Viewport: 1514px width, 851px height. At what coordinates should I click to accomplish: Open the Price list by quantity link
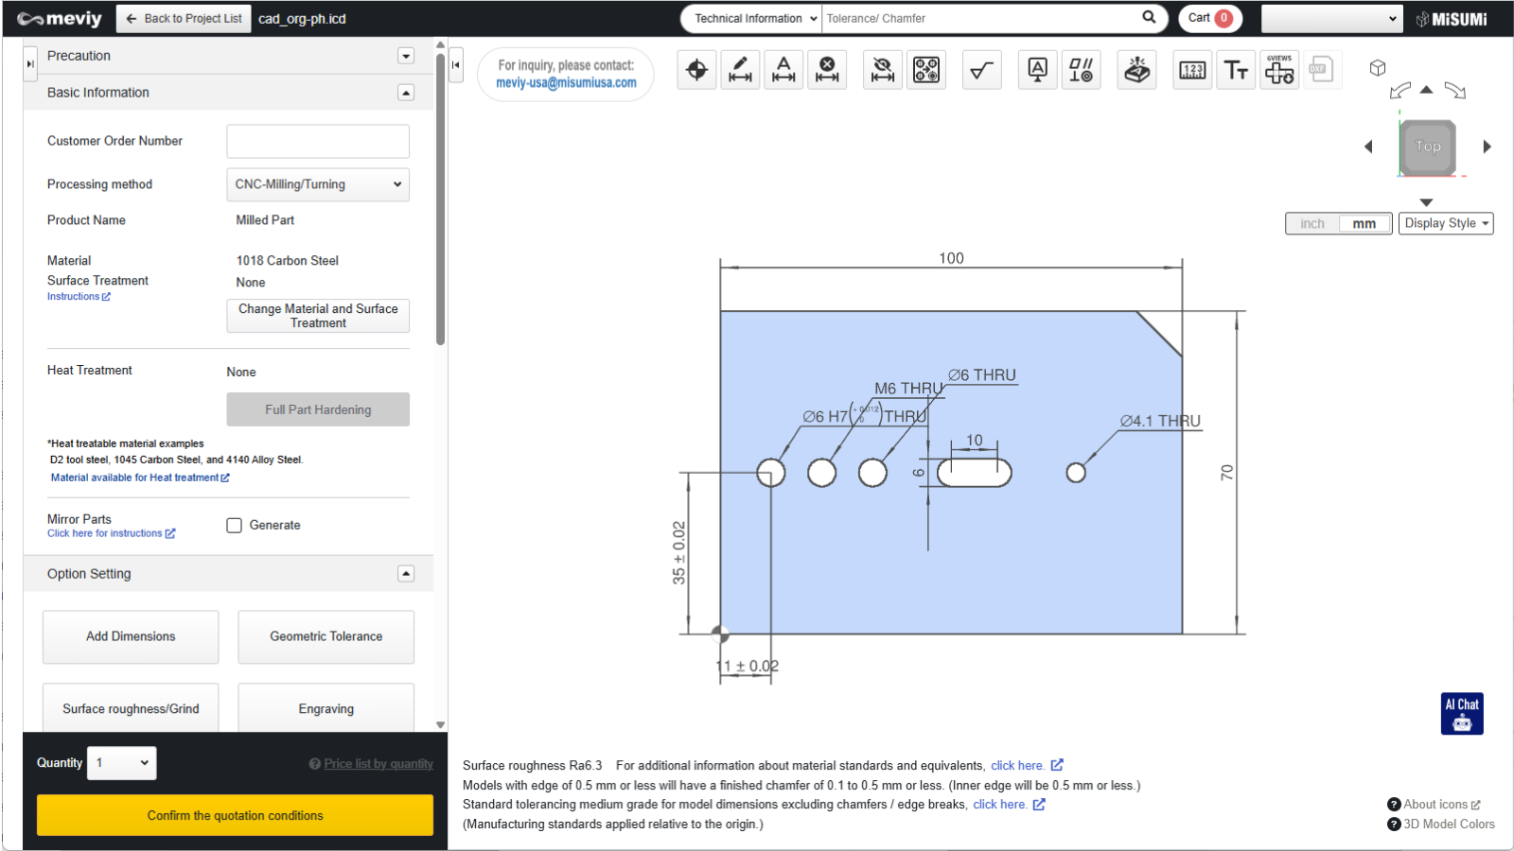(x=378, y=764)
